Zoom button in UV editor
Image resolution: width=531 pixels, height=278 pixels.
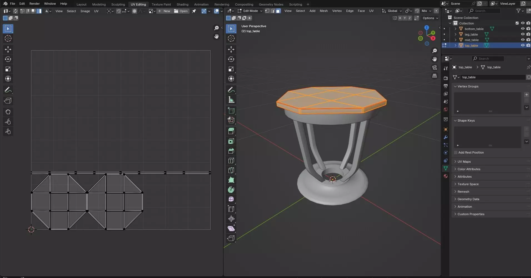(216, 28)
